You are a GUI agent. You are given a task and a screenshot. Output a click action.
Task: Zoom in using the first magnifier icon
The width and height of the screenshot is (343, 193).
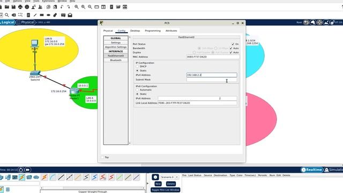[x=77, y=7]
